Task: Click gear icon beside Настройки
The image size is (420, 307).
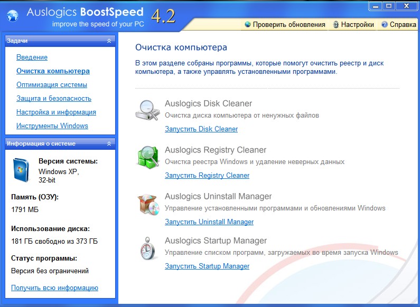Action: [x=335, y=25]
